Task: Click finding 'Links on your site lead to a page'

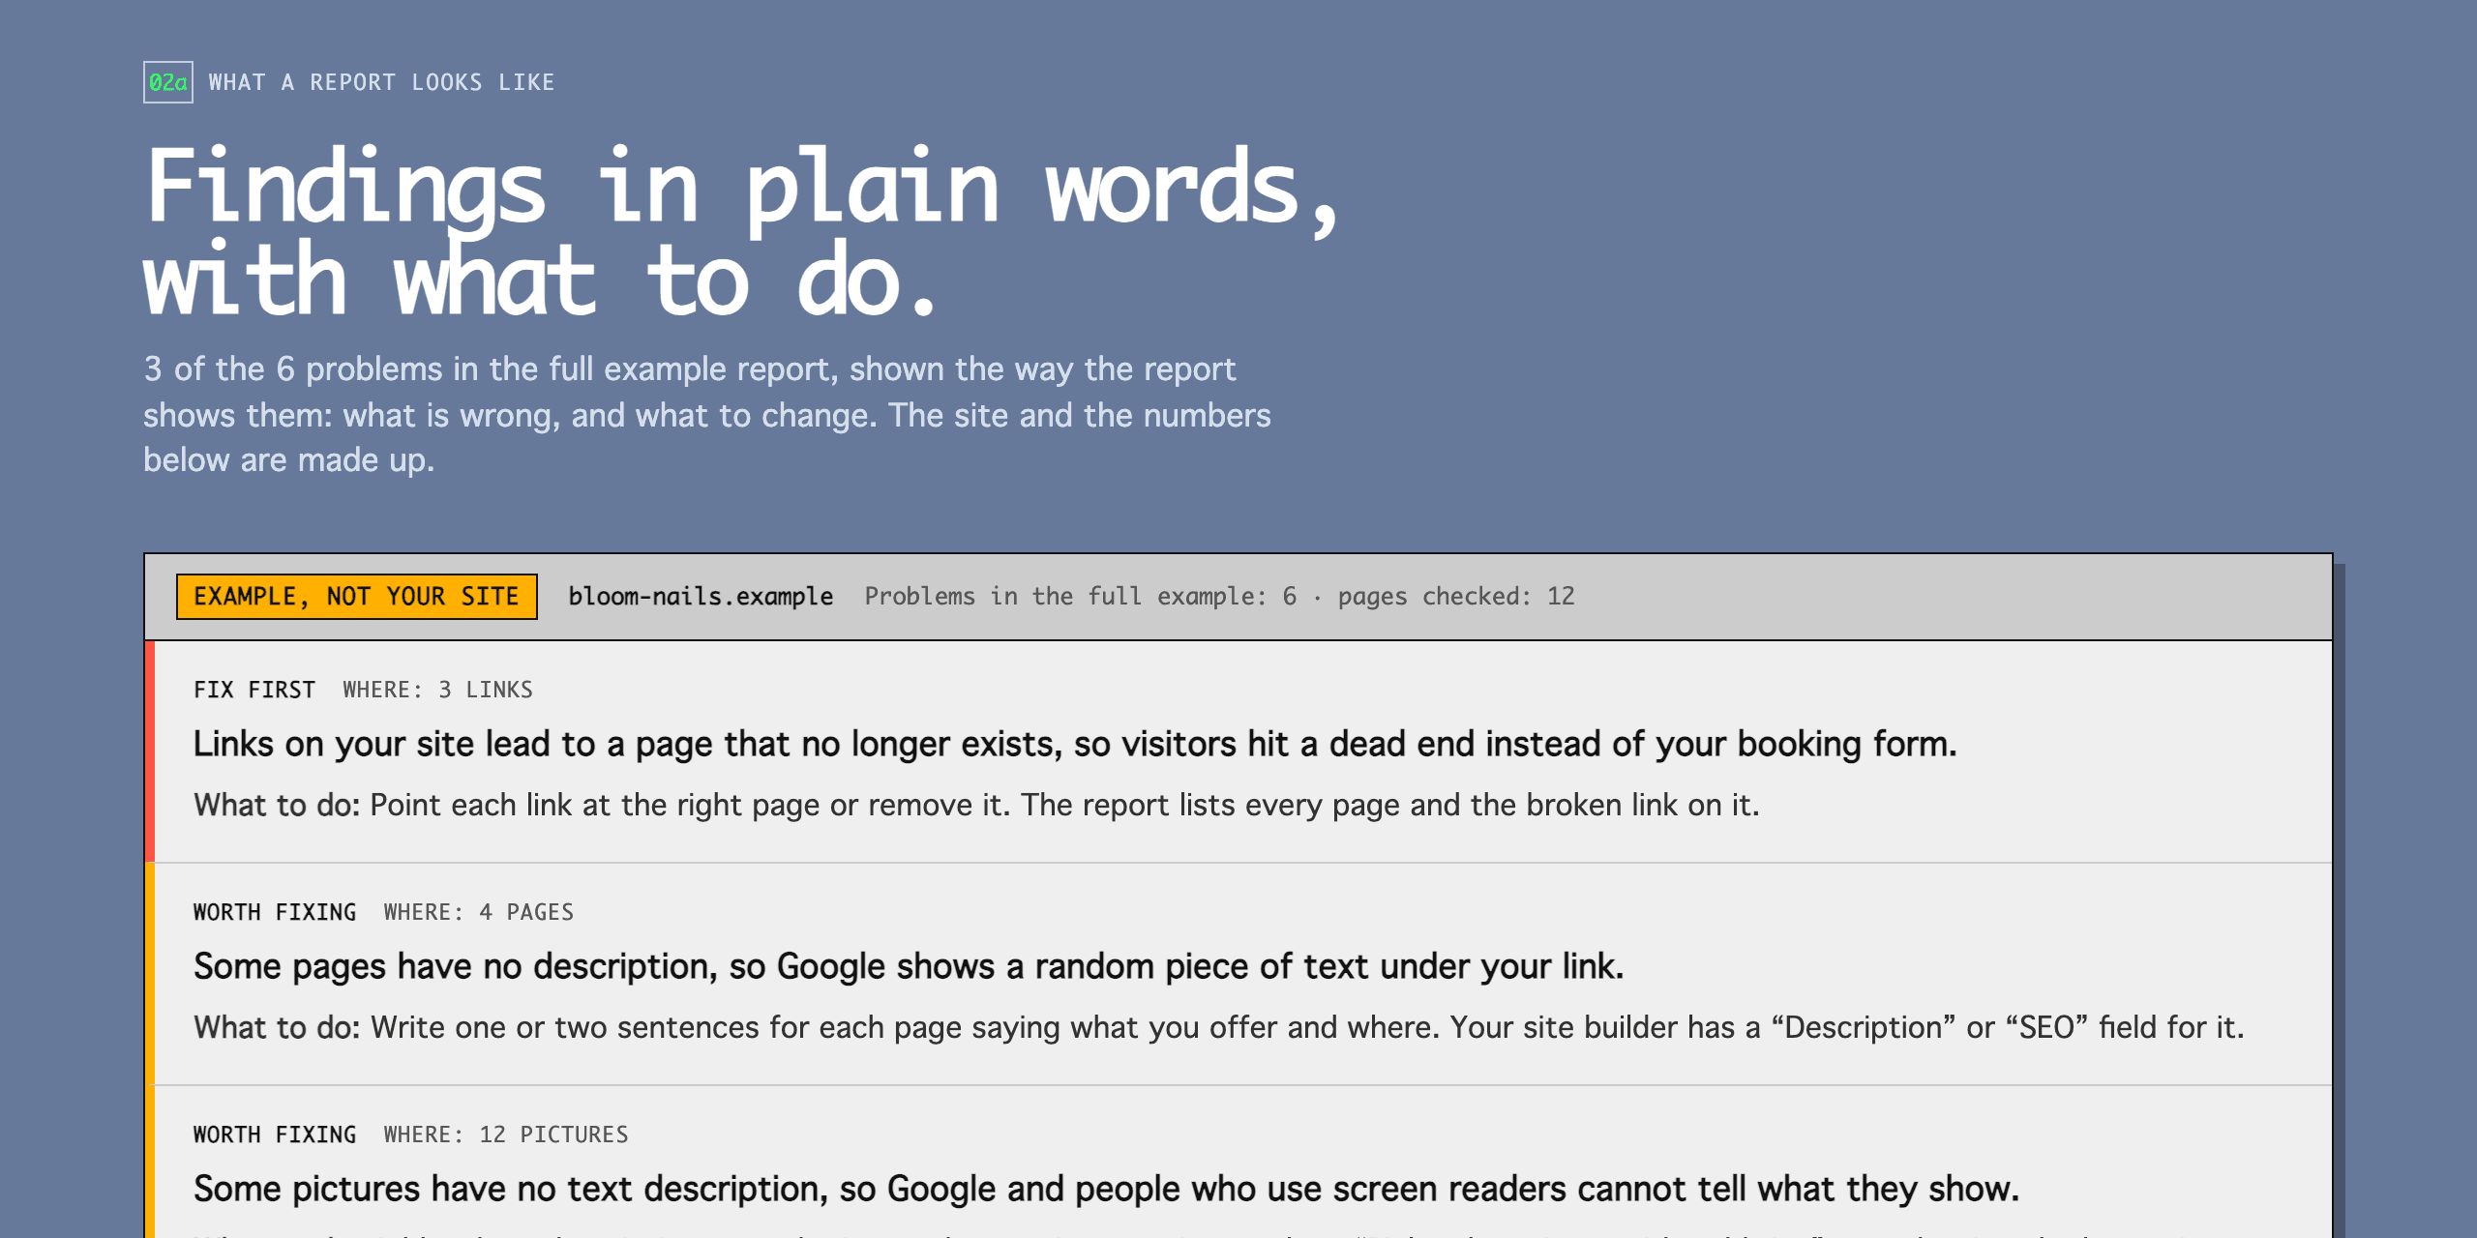Action: (x=1075, y=744)
